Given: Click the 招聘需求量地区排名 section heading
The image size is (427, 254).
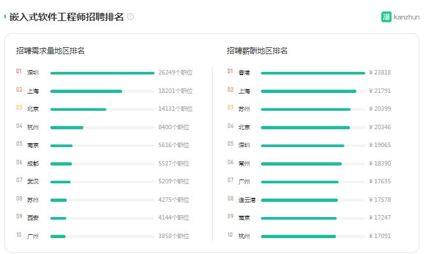Looking at the screenshot, I should tap(50, 51).
